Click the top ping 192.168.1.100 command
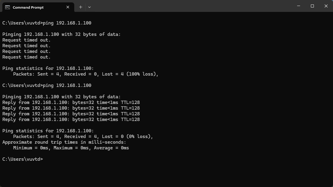Screen dimensions: 333x187 [x=47, y=23]
